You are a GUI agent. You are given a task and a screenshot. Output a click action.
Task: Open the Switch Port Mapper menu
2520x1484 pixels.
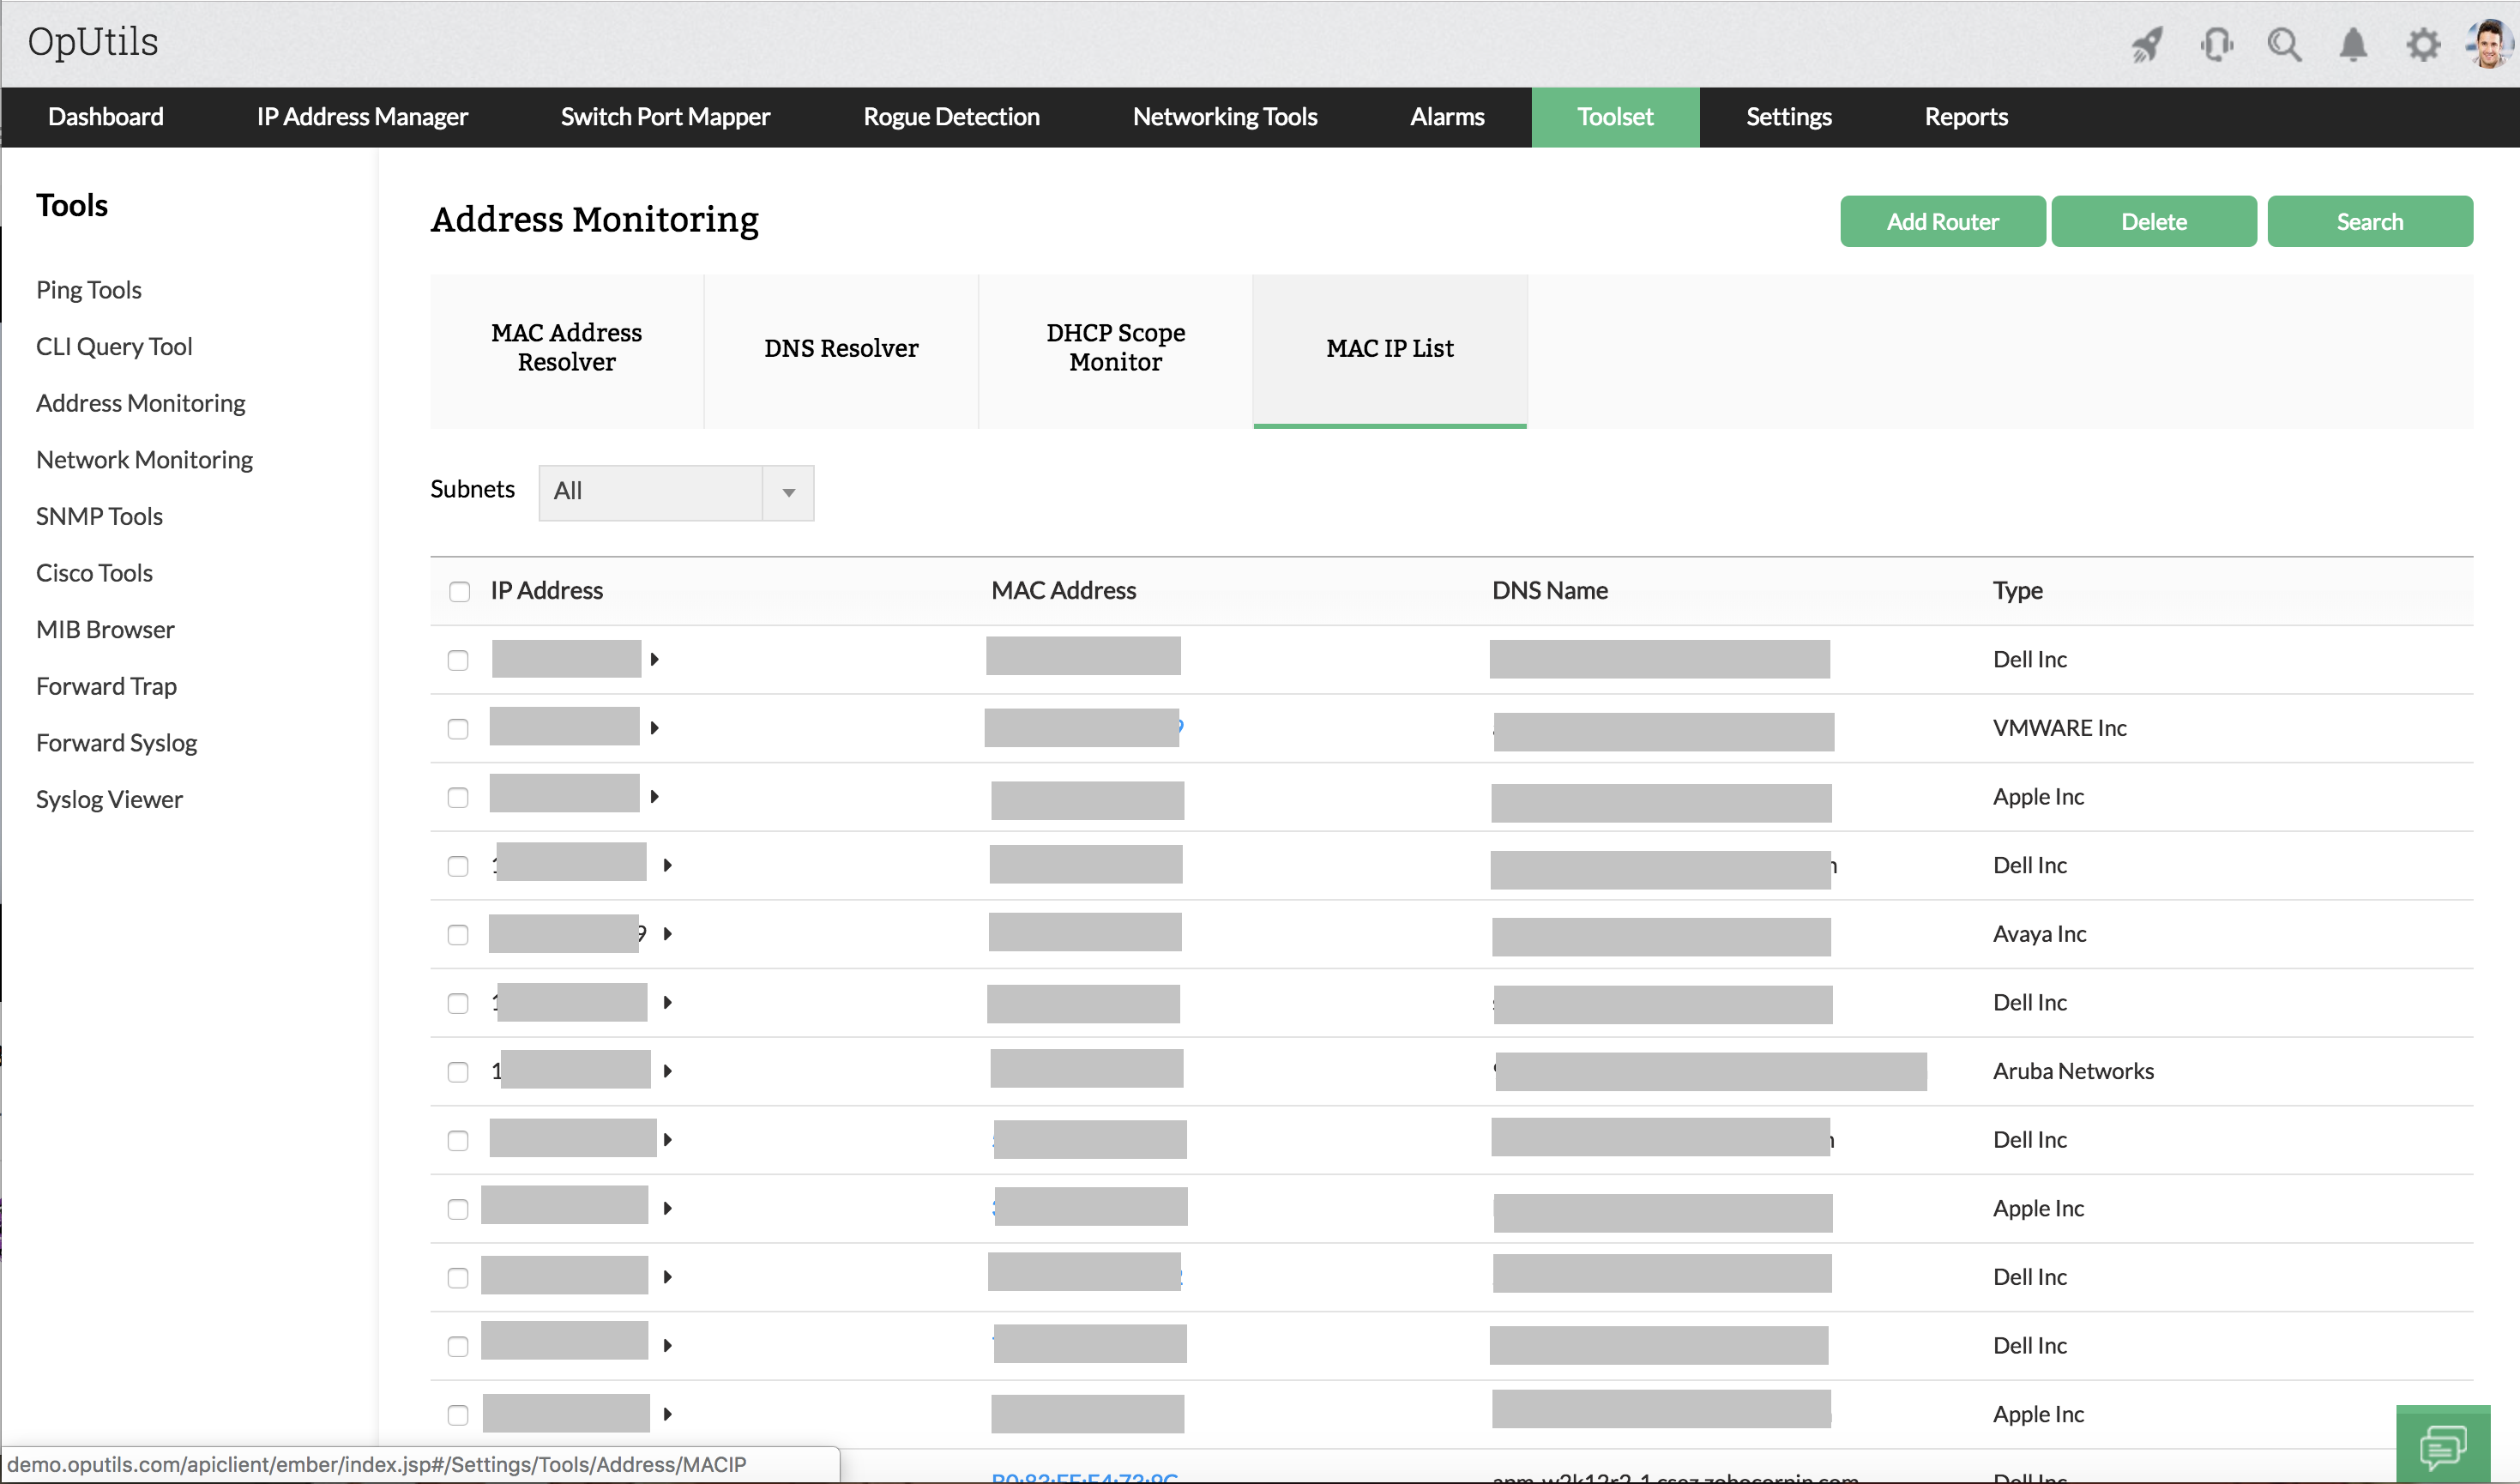665,117
